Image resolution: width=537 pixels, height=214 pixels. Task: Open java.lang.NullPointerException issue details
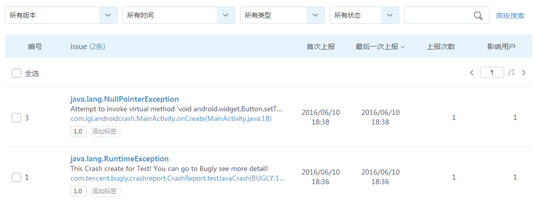click(124, 99)
